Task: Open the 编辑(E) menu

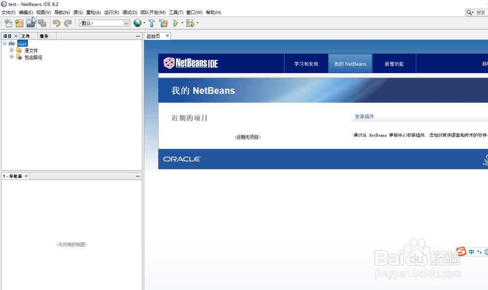Action: coord(26,13)
